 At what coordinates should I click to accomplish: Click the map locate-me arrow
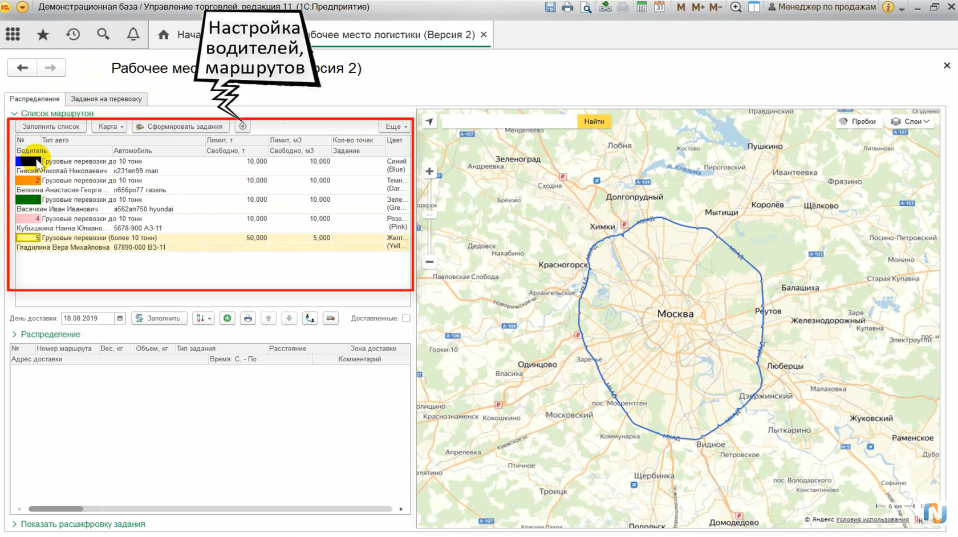[x=429, y=121]
